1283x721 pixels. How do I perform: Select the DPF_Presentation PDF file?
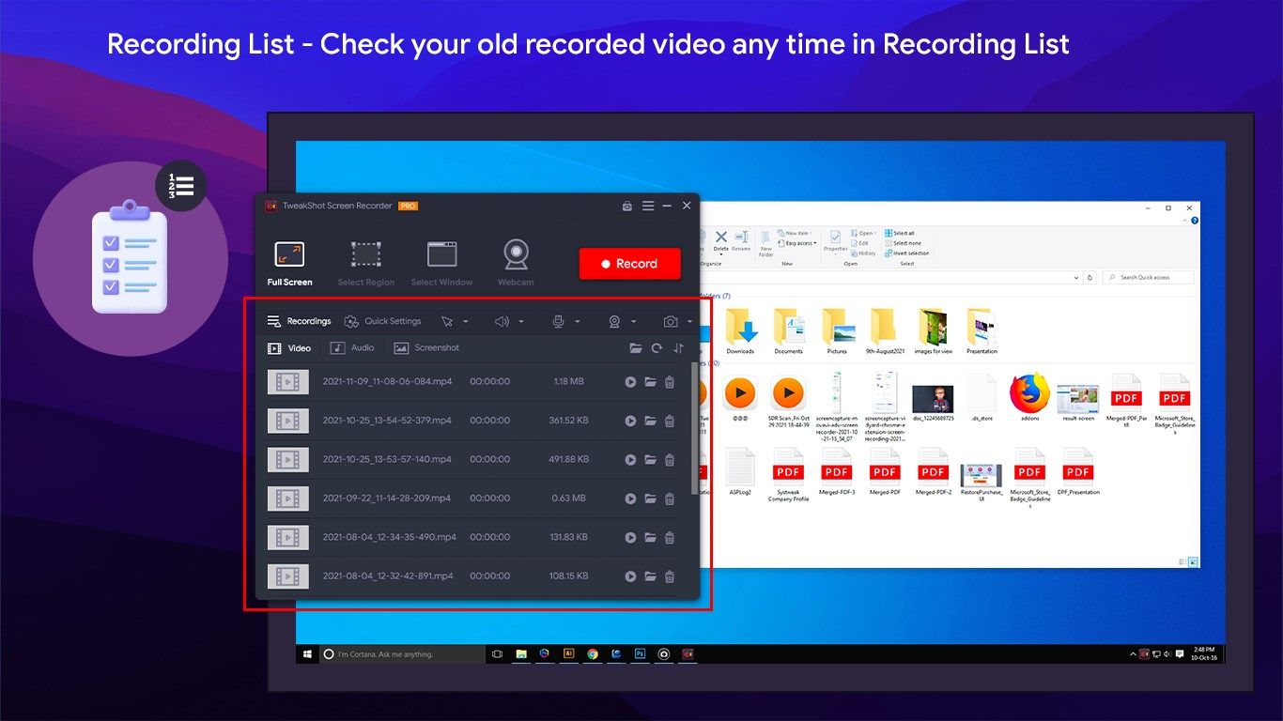(x=1078, y=472)
